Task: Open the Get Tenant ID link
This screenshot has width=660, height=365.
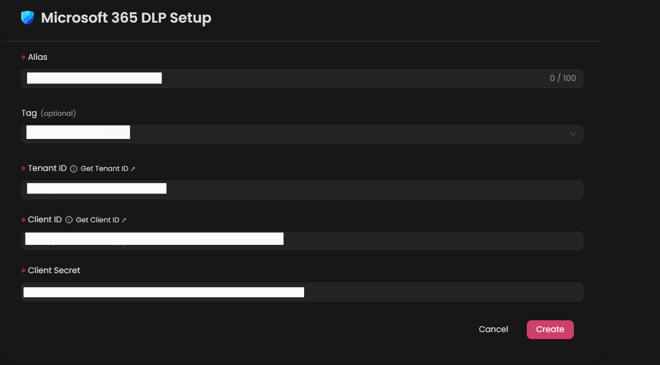Action: (x=105, y=169)
